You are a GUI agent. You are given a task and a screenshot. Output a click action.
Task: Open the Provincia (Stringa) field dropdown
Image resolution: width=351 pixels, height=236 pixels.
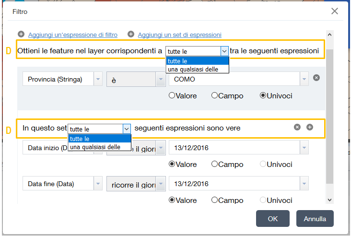pos(98,80)
